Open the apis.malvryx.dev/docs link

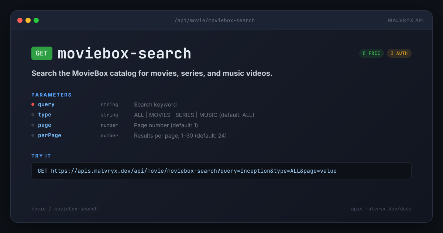point(381,209)
